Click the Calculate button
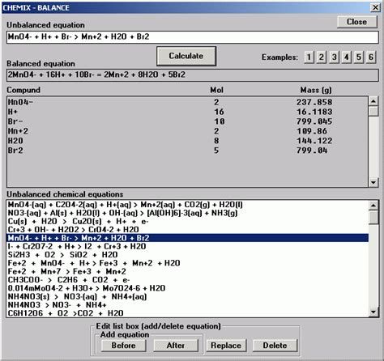This screenshot has width=384, height=361. click(x=186, y=56)
